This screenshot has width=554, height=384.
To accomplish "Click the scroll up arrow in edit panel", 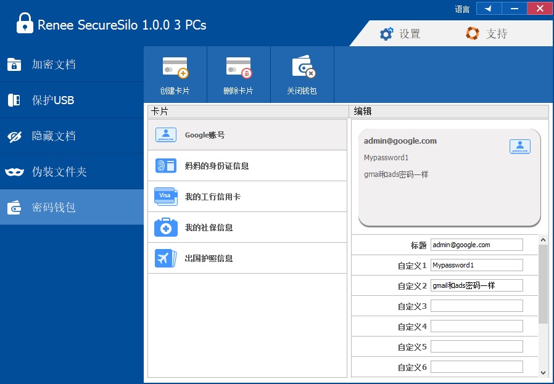I will (x=543, y=240).
